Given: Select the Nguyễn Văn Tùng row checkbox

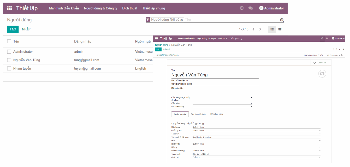Looking at the screenshot, I should point(9,60).
